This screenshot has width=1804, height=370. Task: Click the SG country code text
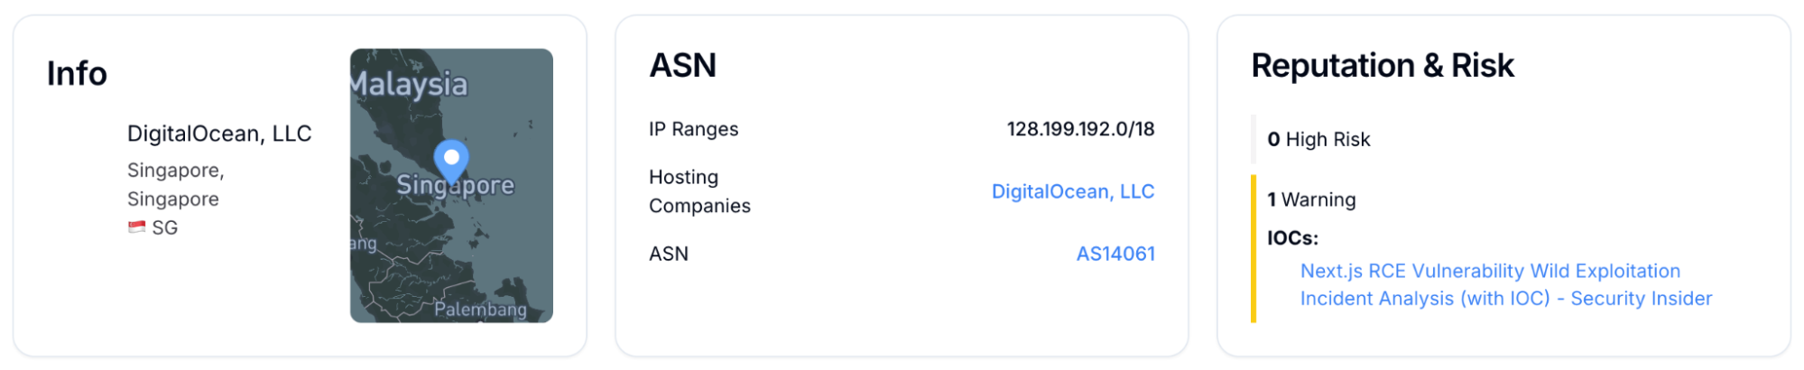pos(165,227)
